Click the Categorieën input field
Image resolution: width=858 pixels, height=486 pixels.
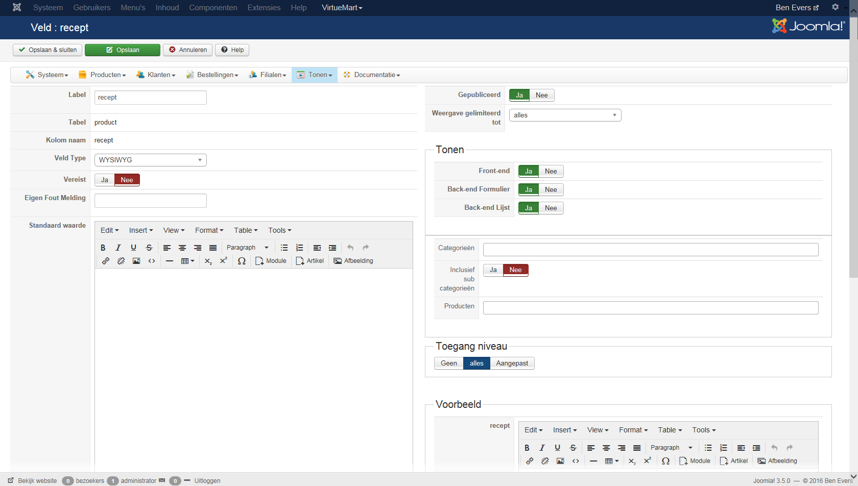click(x=651, y=250)
